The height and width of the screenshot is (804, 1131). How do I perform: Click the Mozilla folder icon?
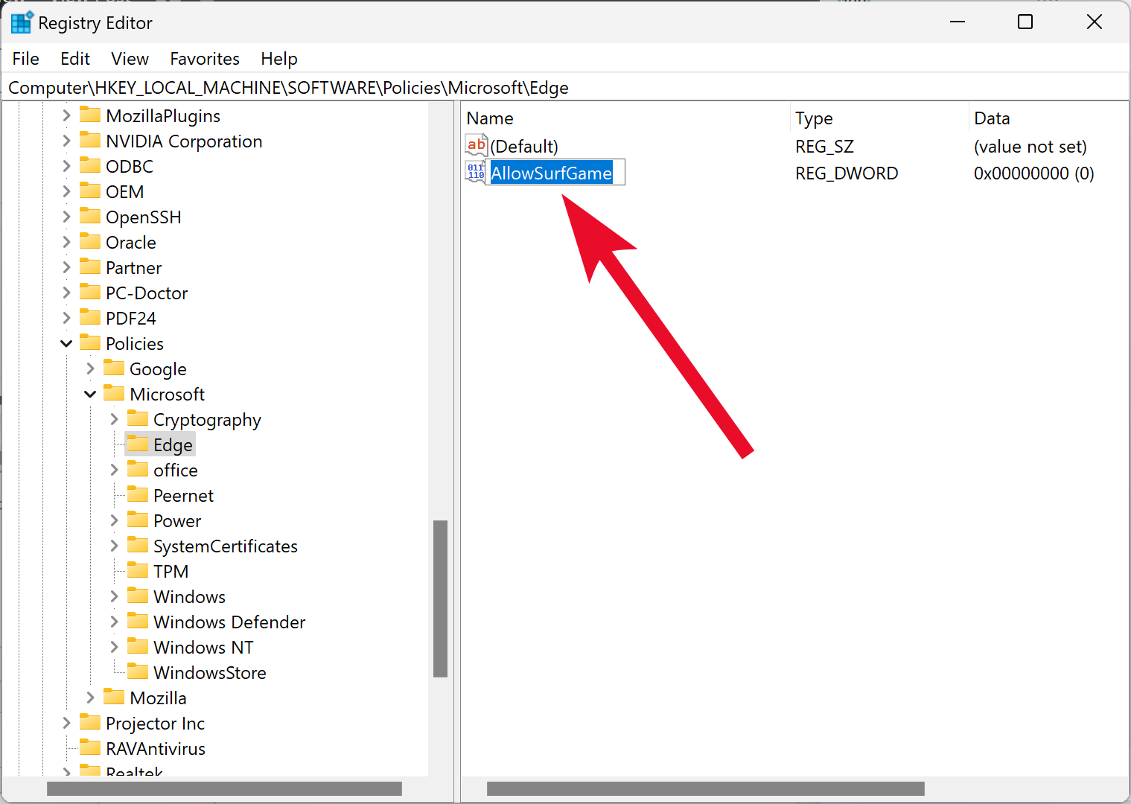point(114,697)
